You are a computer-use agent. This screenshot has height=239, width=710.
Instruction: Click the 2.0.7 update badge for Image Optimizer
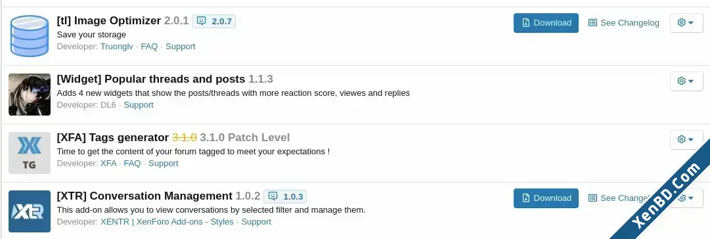[213, 21]
